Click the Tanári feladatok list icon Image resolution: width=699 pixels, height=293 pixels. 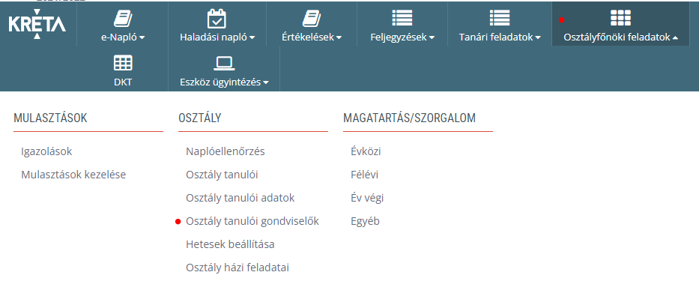[500, 18]
